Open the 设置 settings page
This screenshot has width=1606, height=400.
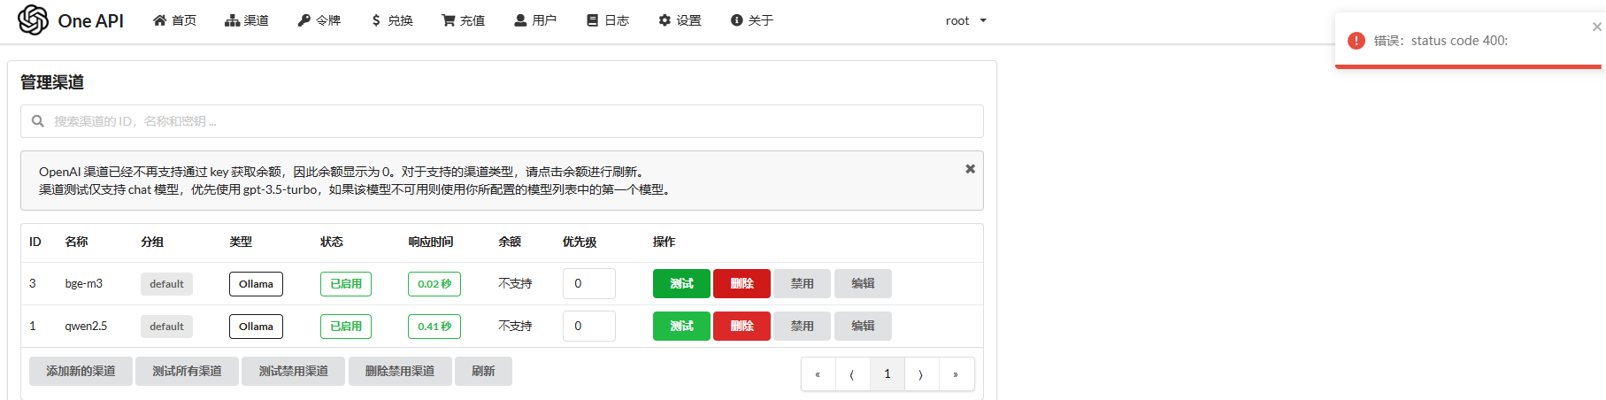click(x=680, y=20)
